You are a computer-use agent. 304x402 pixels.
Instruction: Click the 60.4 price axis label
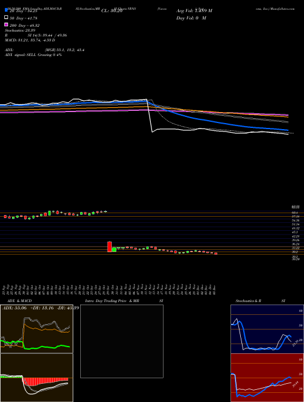(x=294, y=213)
